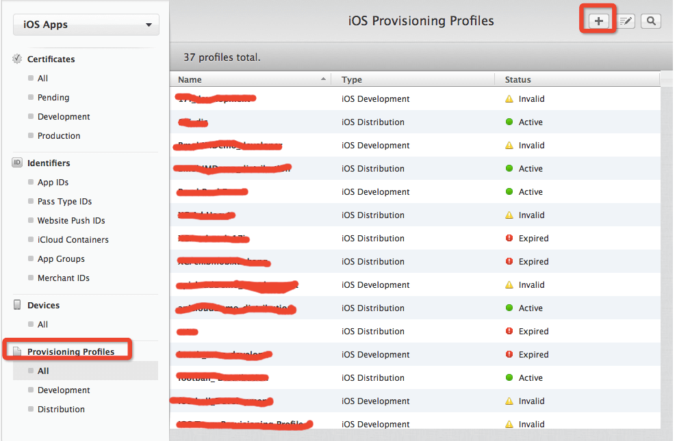Open Website Push IDs in sidebar

point(71,221)
